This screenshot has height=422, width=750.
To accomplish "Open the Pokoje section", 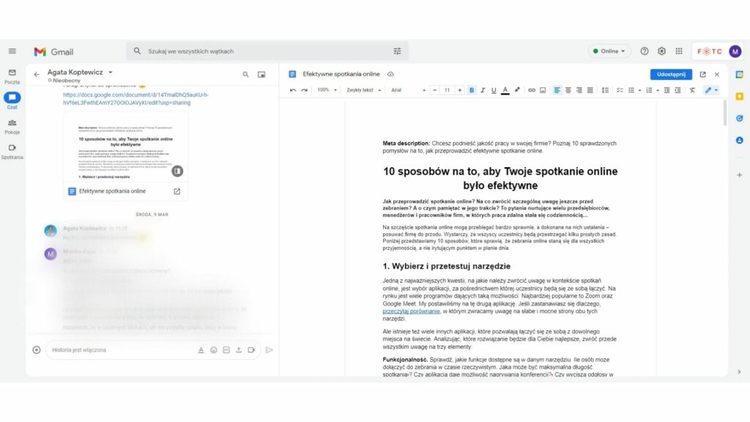I will click(x=12, y=126).
